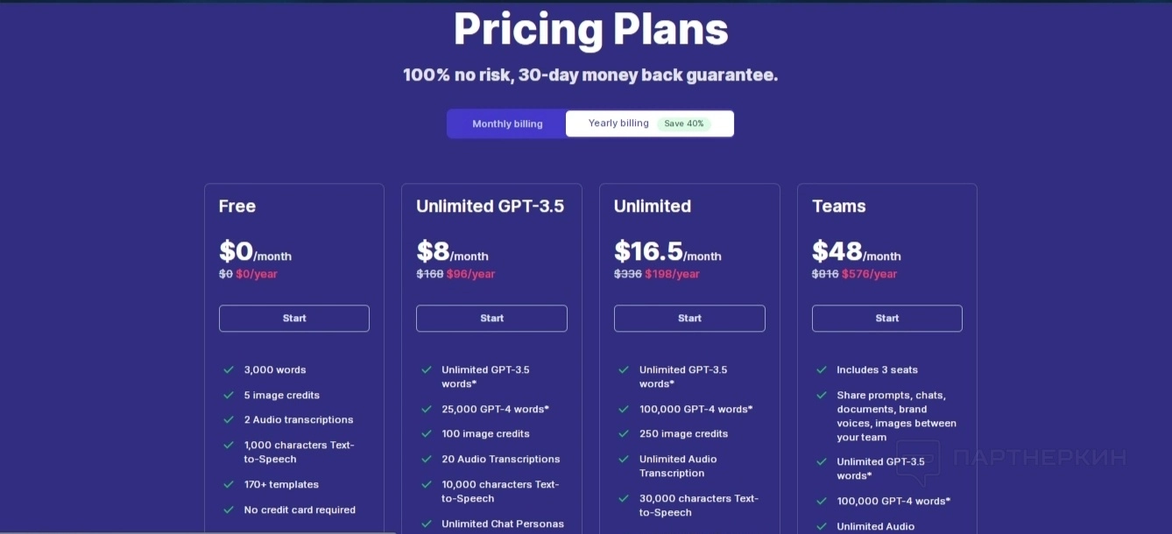Click the "Pricing Plans" heading
Image resolution: width=1172 pixels, height=534 pixels.
click(590, 29)
